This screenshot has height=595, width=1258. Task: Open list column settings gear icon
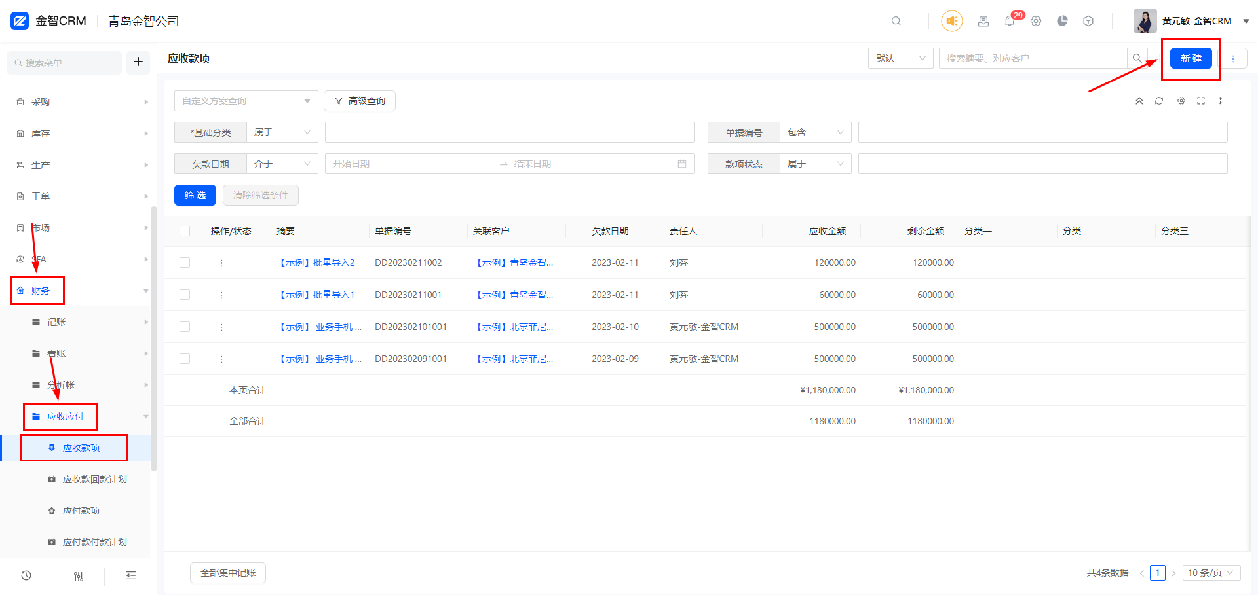(x=1181, y=101)
